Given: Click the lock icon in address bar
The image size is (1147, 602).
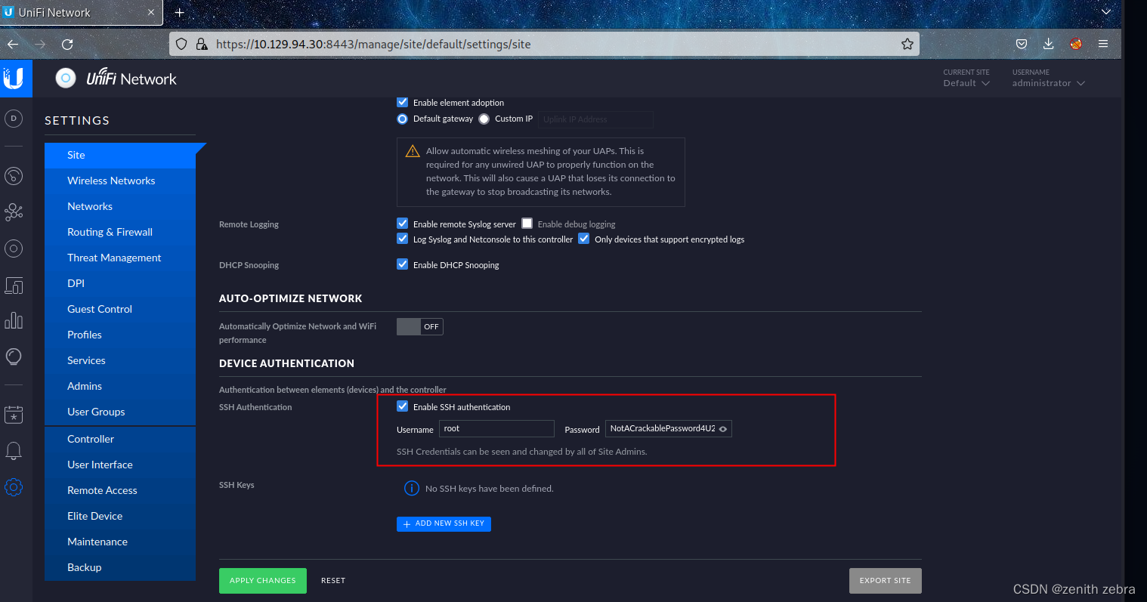Looking at the screenshot, I should click(x=202, y=45).
